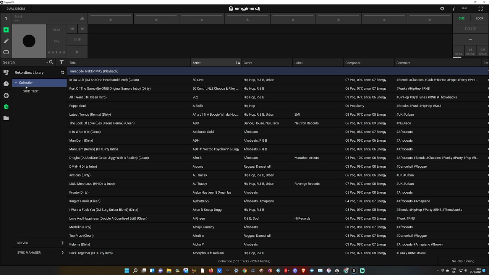Refresh the Rekordbox Library
The image size is (489, 275).
pyautogui.click(x=63, y=73)
